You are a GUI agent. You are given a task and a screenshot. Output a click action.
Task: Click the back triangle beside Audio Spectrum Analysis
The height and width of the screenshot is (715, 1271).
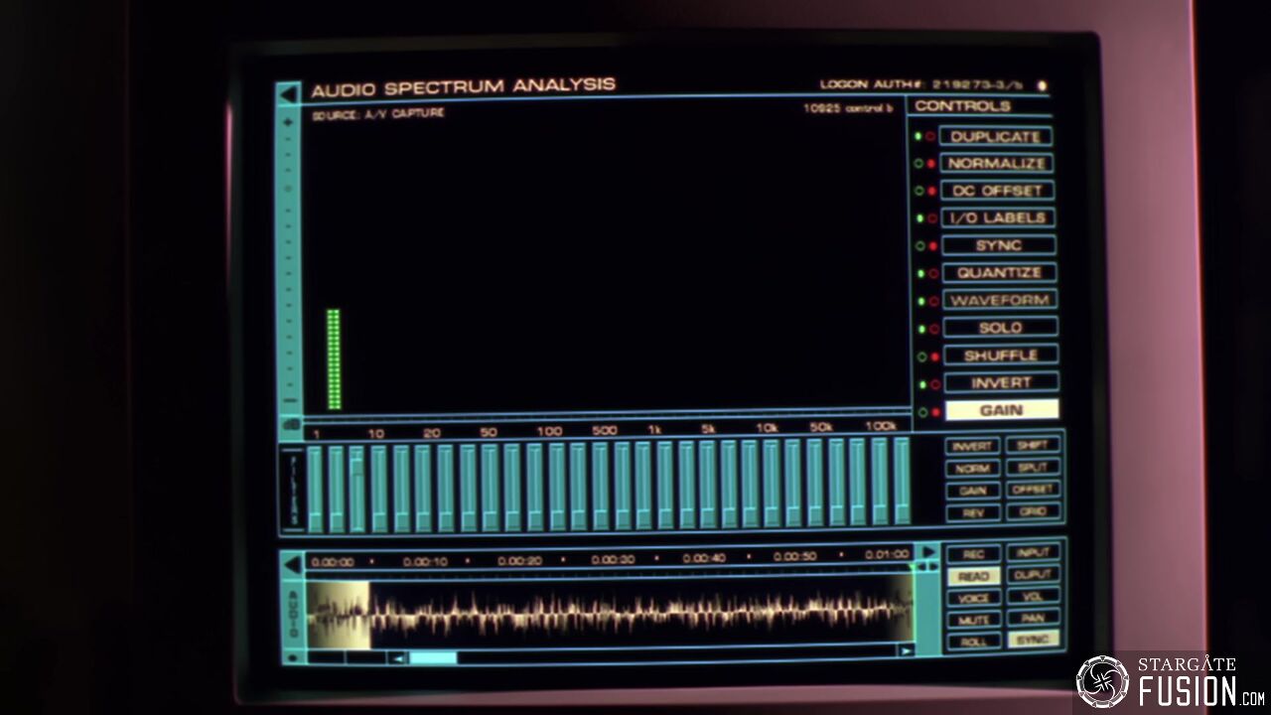pyautogui.click(x=288, y=94)
